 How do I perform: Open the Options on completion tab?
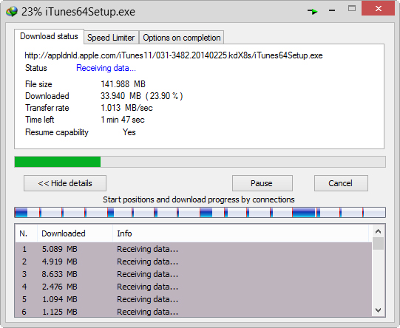[182, 38]
